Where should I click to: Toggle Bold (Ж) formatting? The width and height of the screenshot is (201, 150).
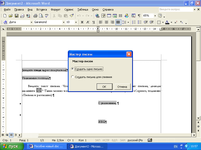(x=82, y=22)
